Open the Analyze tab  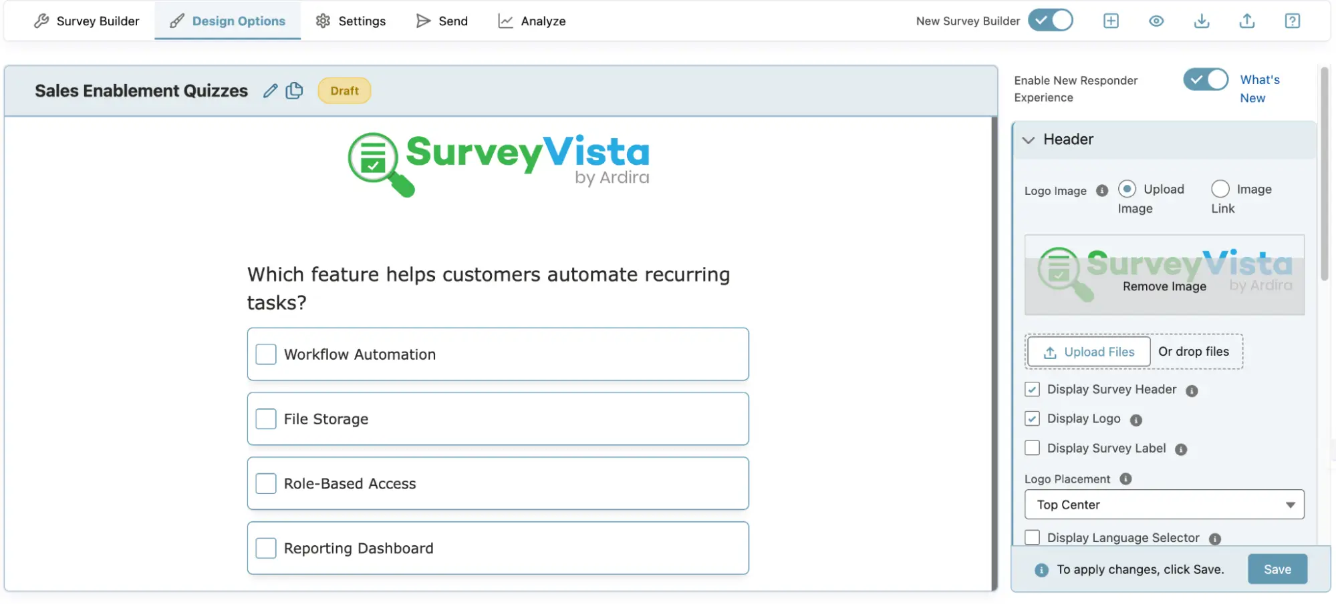pos(532,21)
